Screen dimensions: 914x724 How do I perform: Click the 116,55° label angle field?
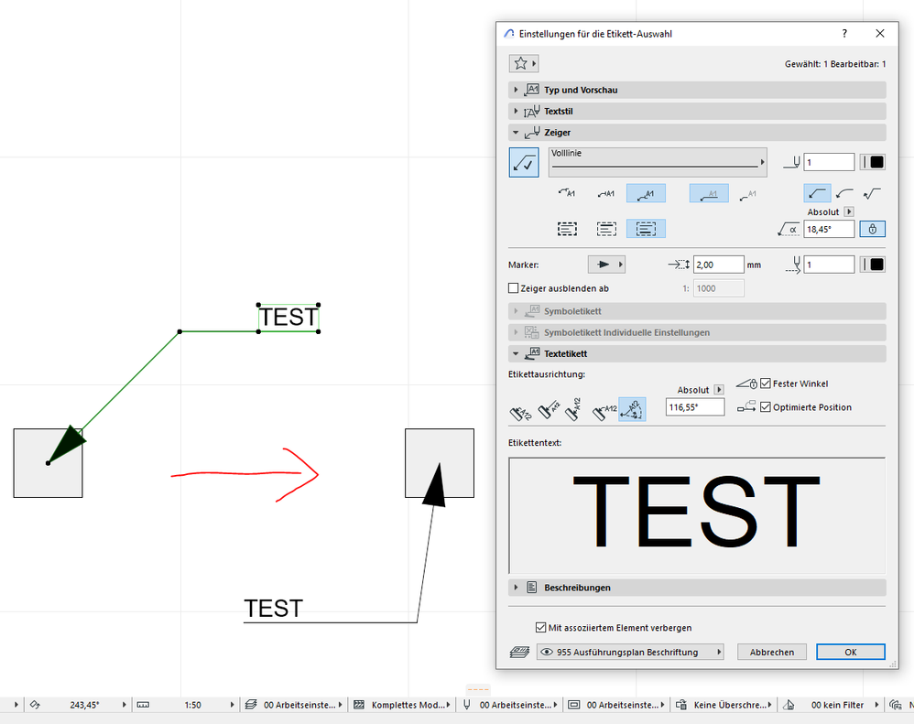(695, 407)
